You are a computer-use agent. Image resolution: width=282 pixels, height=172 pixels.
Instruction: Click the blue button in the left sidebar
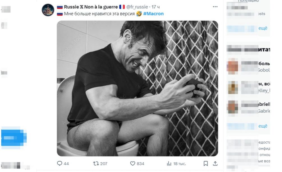tap(14, 137)
